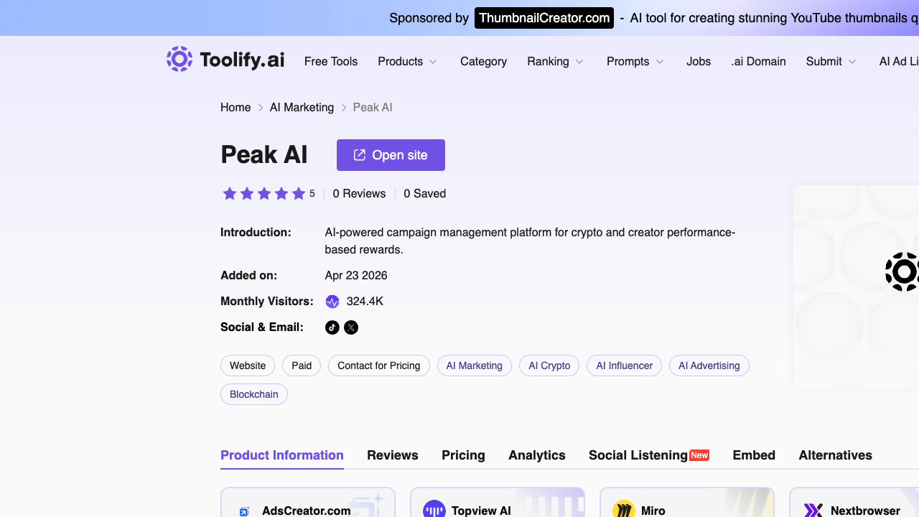
Task: Click the Toolify.ai logo icon
Action: (x=179, y=59)
